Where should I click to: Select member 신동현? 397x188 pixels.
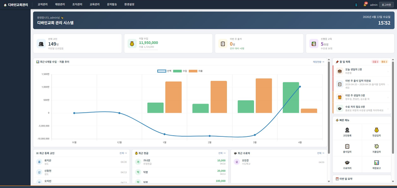coord(81,172)
